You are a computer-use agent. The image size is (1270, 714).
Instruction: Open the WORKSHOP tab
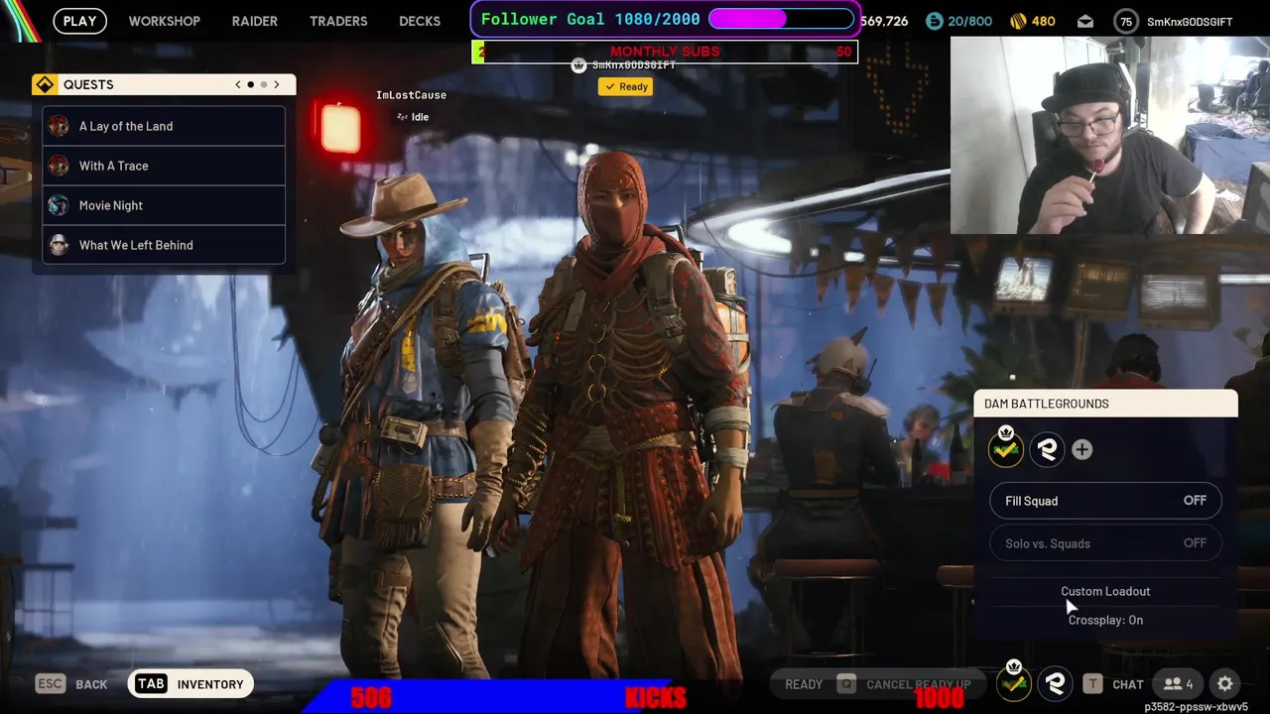164,21
